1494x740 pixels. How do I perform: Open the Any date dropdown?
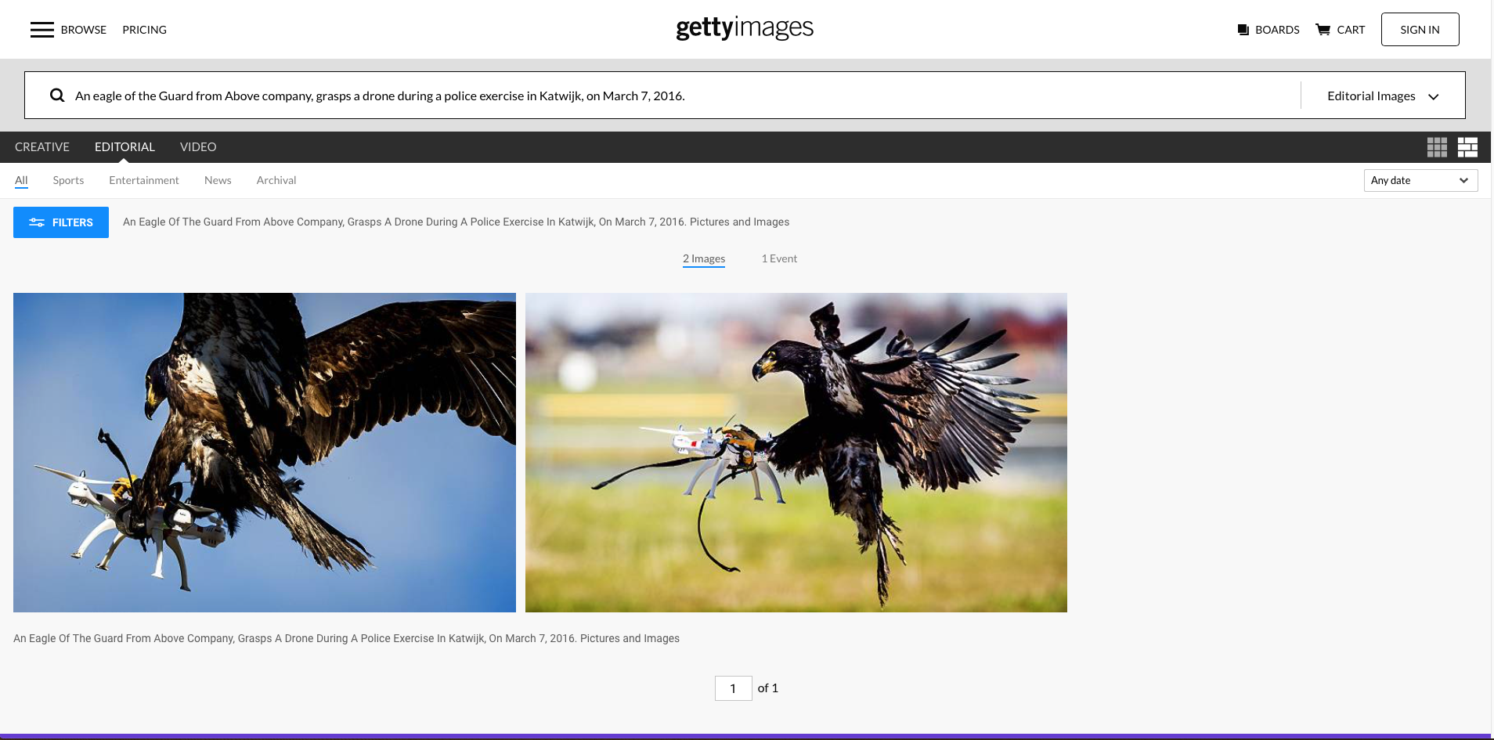pos(1420,180)
